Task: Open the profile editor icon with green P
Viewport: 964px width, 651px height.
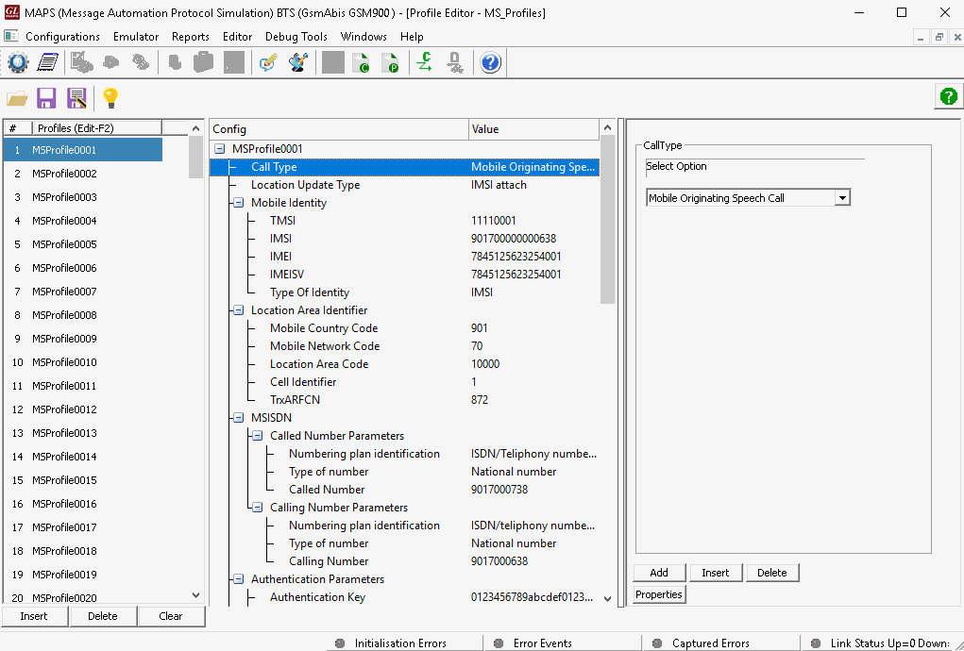Action: click(393, 62)
